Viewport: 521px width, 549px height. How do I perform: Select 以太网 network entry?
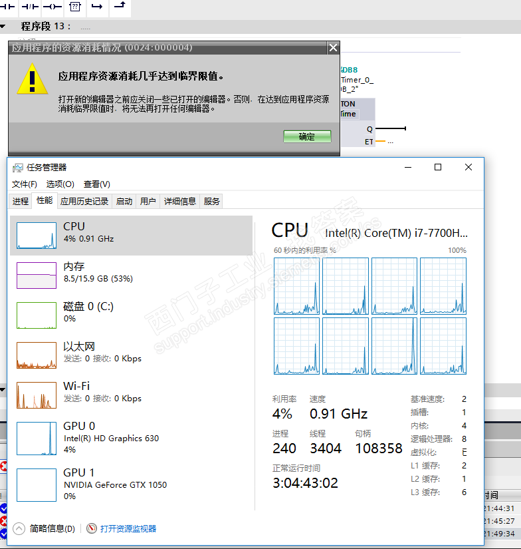tap(131, 355)
